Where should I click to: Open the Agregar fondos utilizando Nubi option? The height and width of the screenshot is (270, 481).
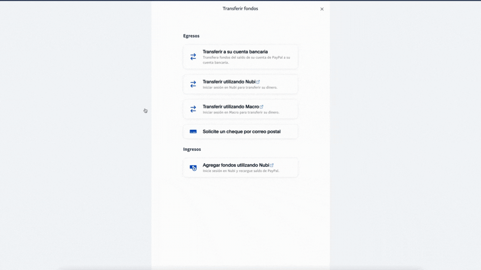coord(236,165)
